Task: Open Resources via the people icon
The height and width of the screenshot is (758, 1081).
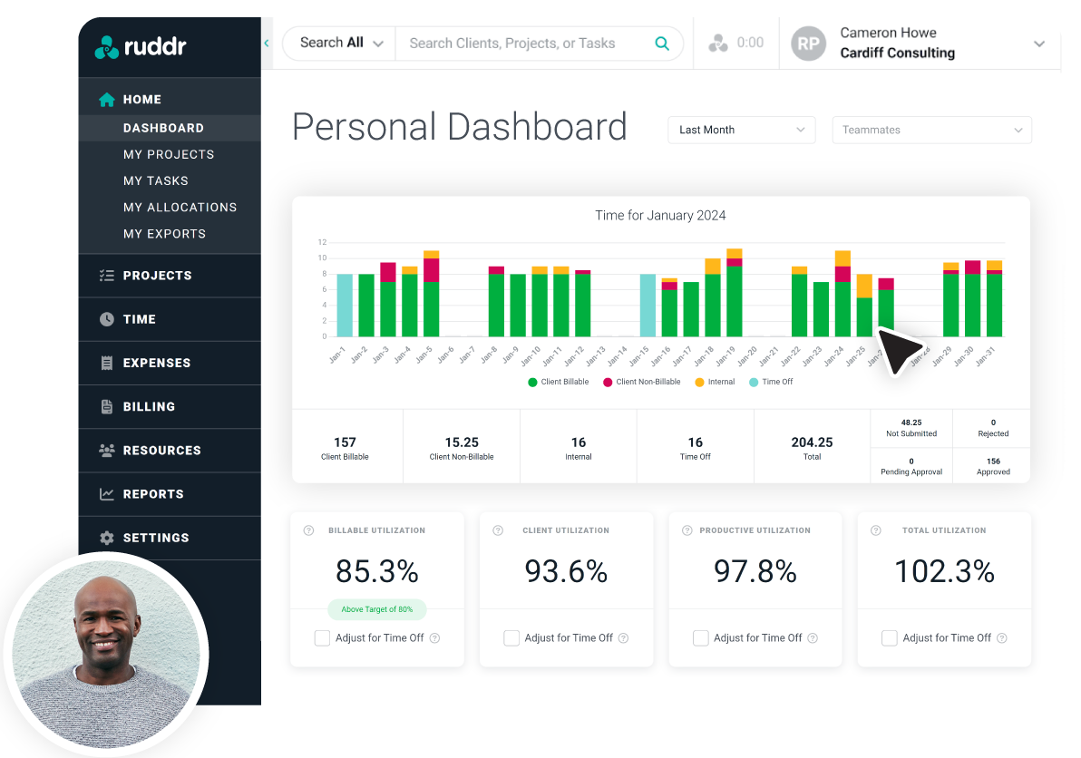Action: pos(107,450)
